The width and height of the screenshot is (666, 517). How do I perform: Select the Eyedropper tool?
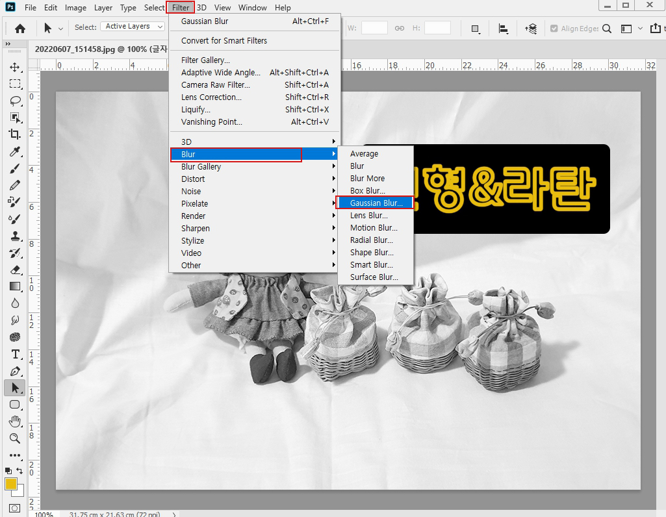click(15, 151)
